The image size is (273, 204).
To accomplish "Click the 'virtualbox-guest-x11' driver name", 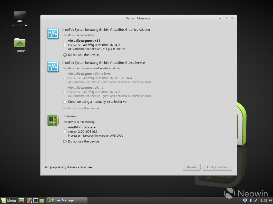I will [x=84, y=40].
